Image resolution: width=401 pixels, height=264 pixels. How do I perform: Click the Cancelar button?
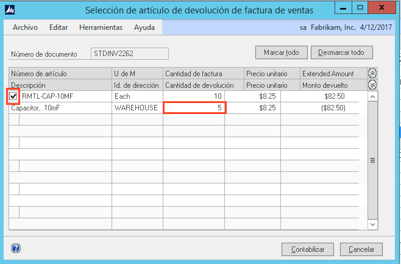tap(361, 249)
